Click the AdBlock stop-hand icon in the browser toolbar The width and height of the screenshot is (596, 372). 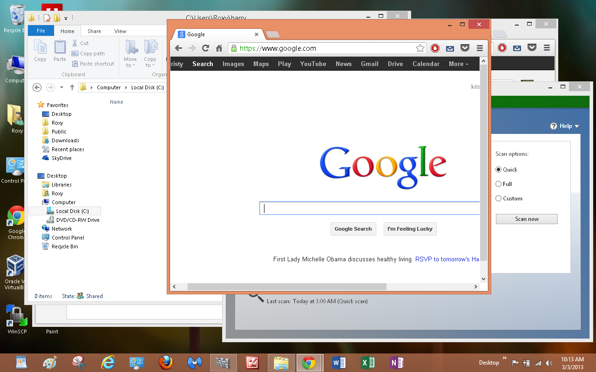click(x=435, y=48)
